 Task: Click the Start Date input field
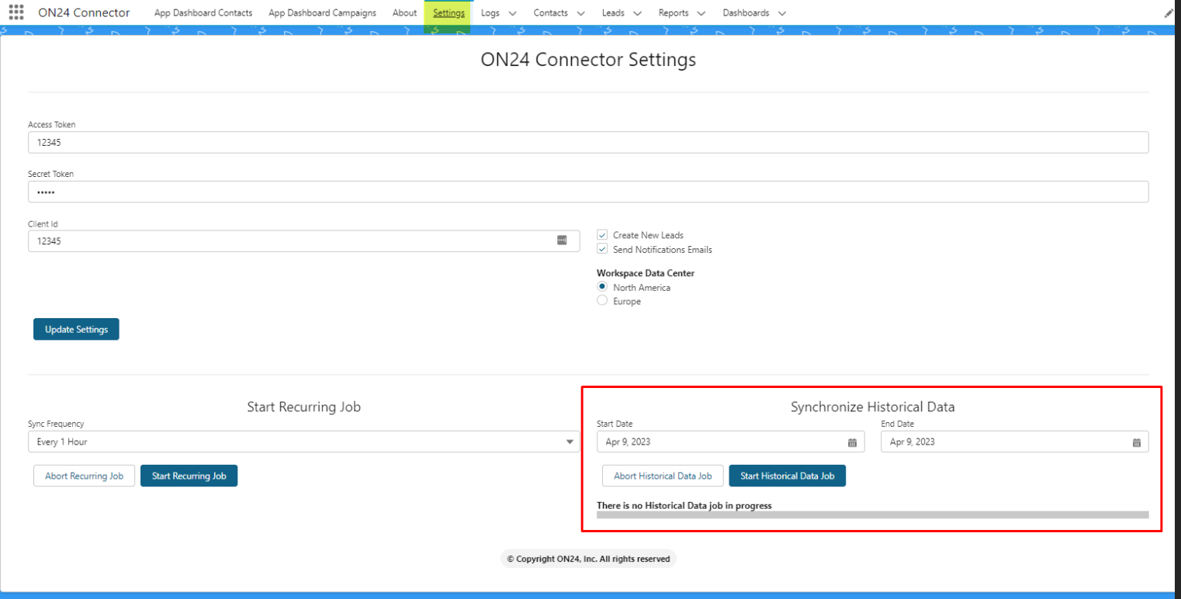click(x=730, y=441)
